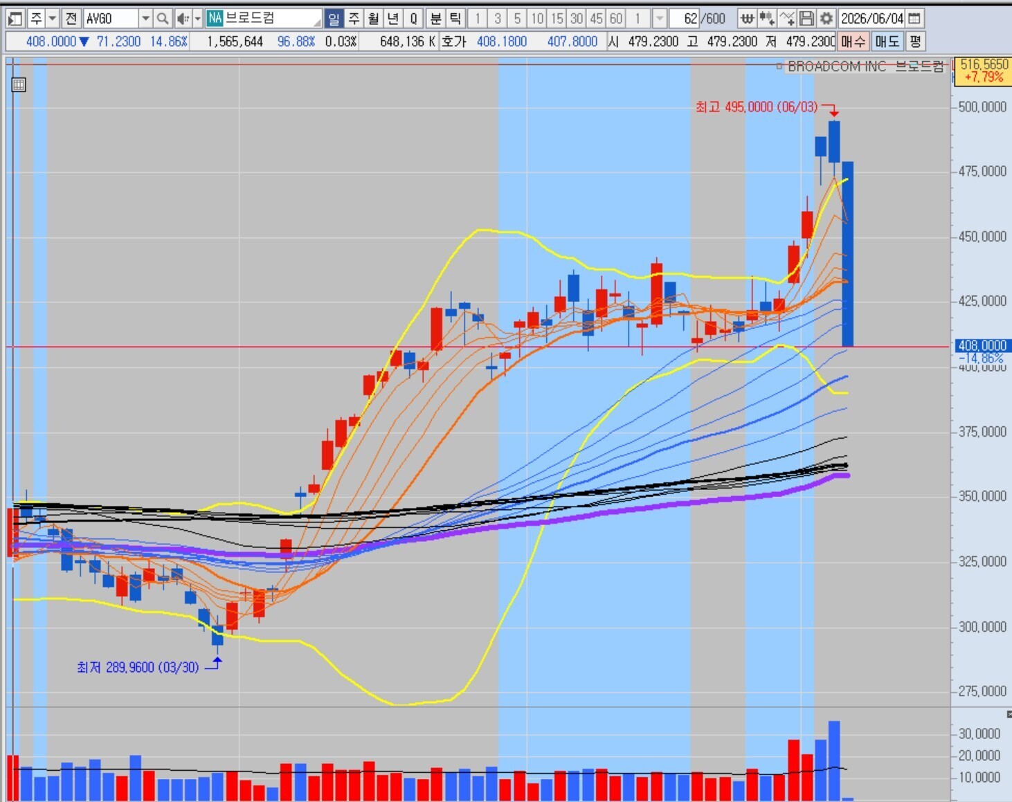The height and width of the screenshot is (802, 1012).
Task: Select the 60 interval button
Action: click(x=617, y=19)
